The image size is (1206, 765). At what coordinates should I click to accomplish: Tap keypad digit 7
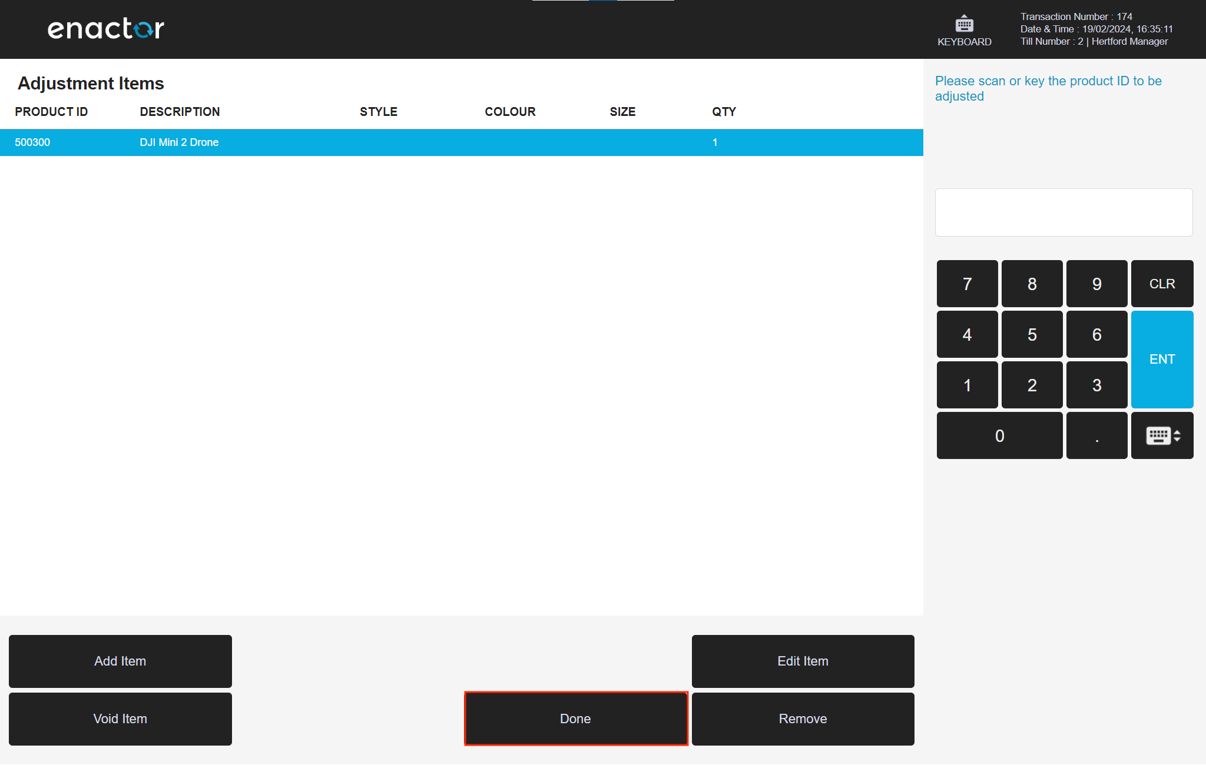pos(967,284)
